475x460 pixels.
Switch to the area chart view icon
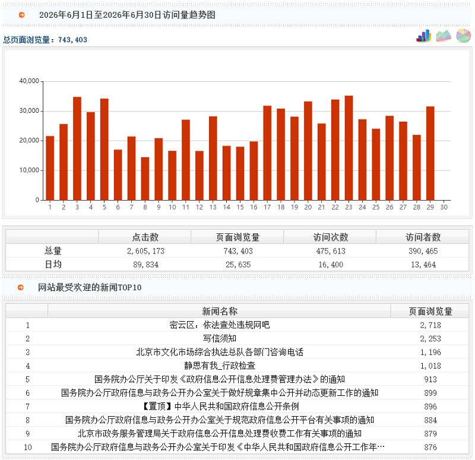(x=444, y=36)
